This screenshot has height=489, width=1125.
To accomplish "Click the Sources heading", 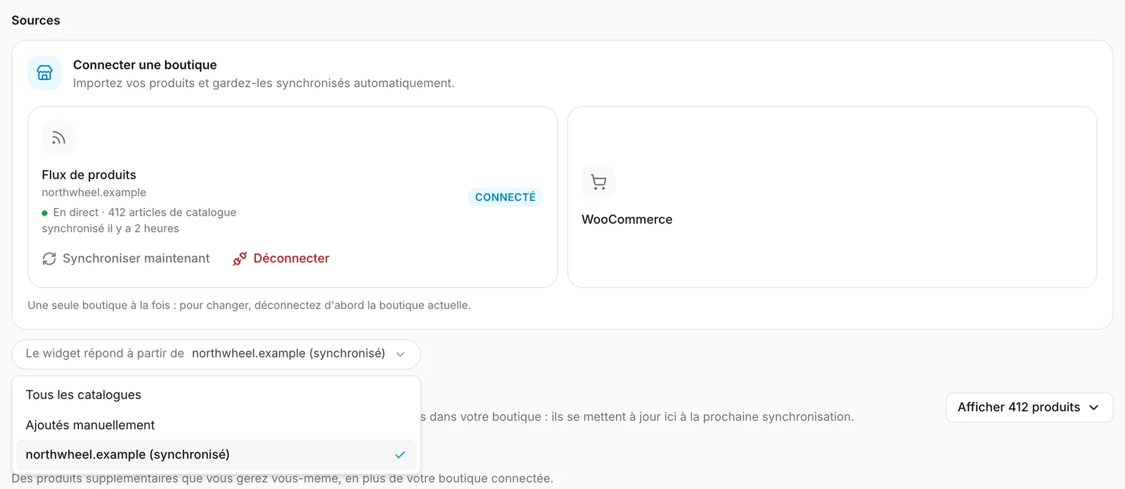I will point(36,20).
